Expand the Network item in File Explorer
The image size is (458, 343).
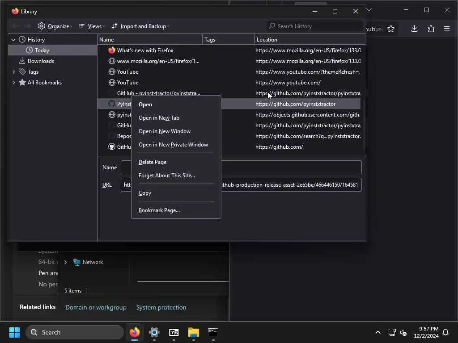tap(65, 262)
